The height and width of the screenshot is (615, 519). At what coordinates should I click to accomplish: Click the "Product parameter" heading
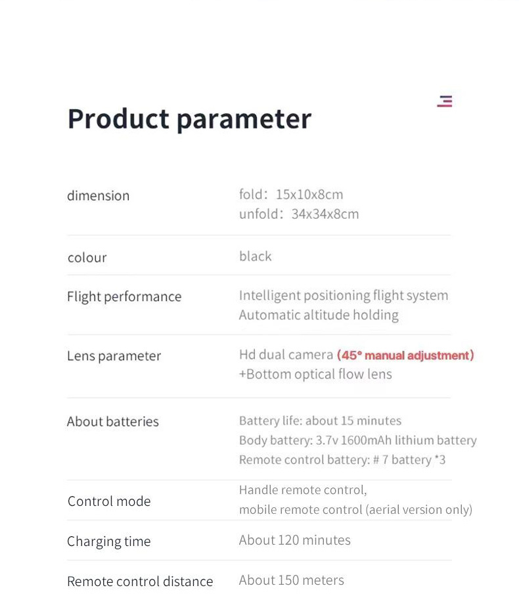(189, 119)
